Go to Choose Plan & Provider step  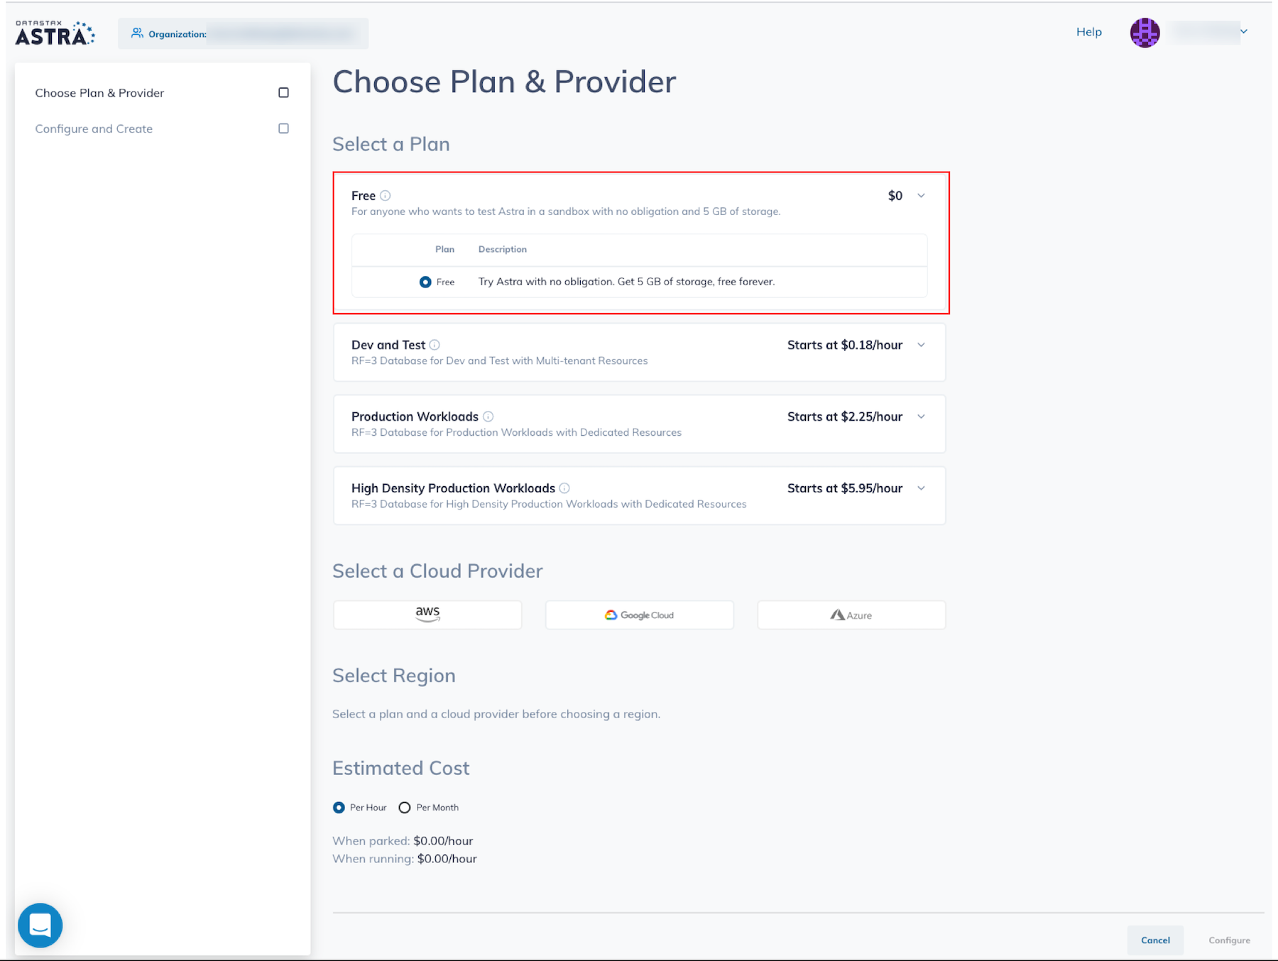[x=99, y=93]
